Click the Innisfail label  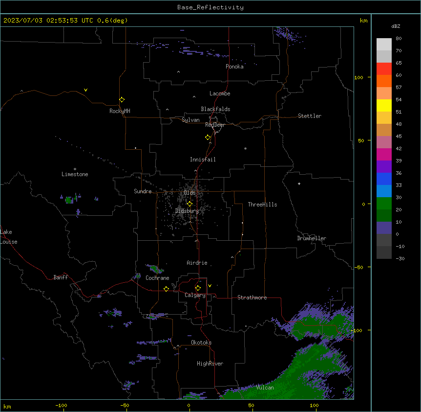click(x=203, y=160)
